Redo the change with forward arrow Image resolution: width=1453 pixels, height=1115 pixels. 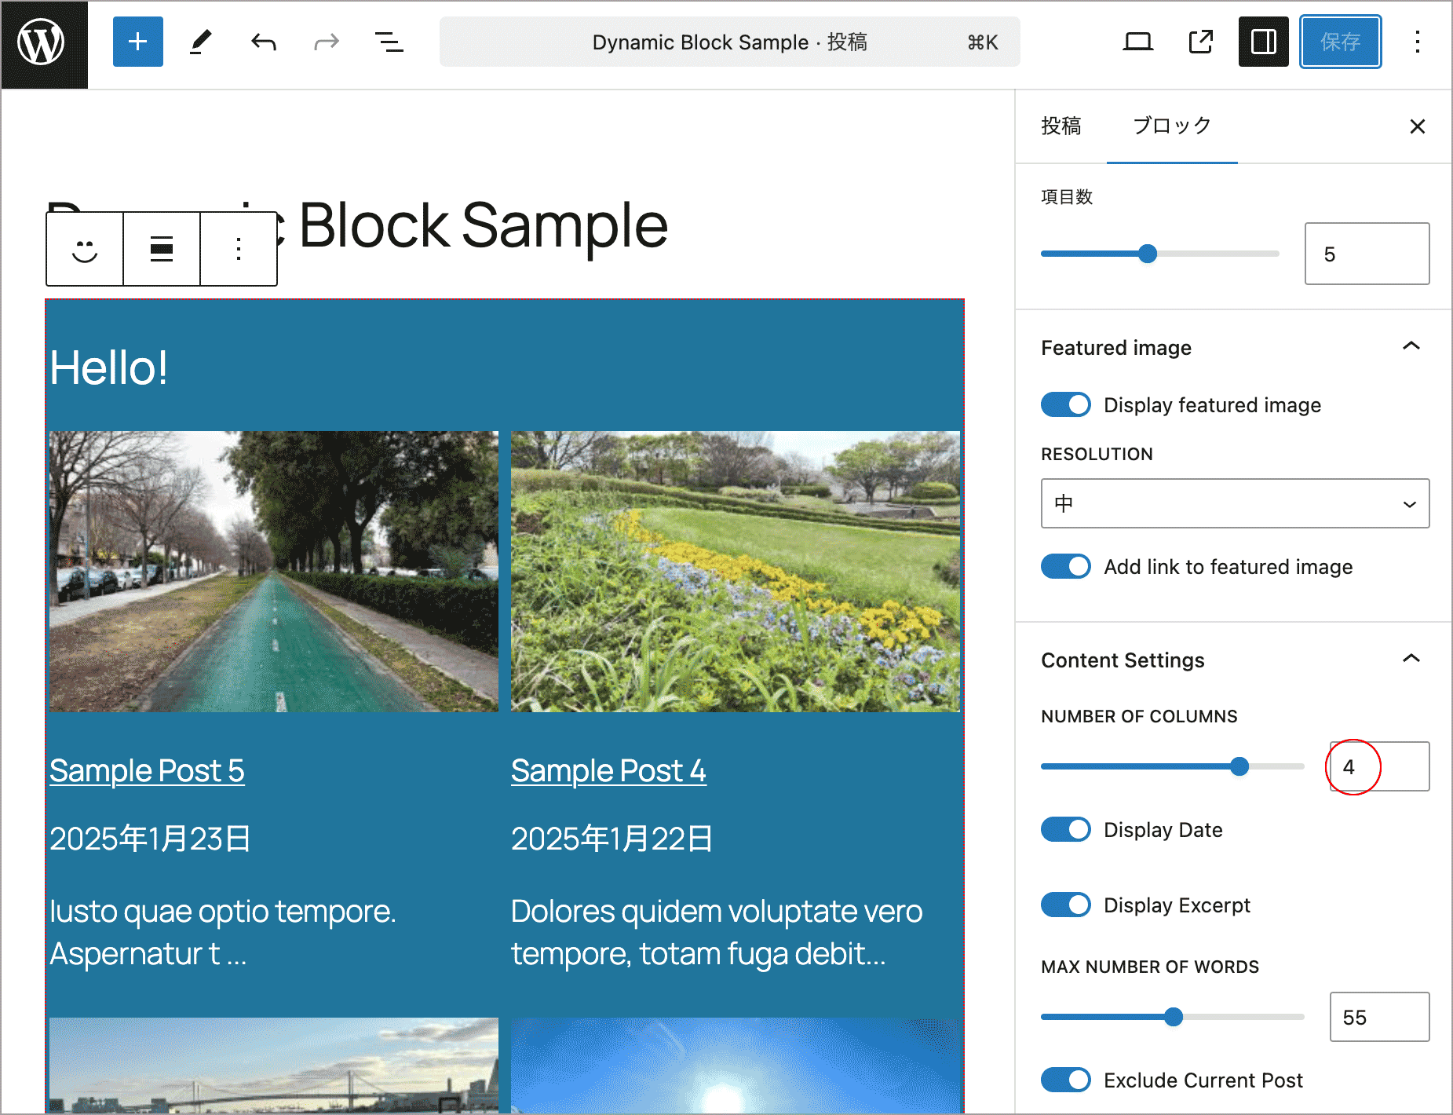point(327,42)
